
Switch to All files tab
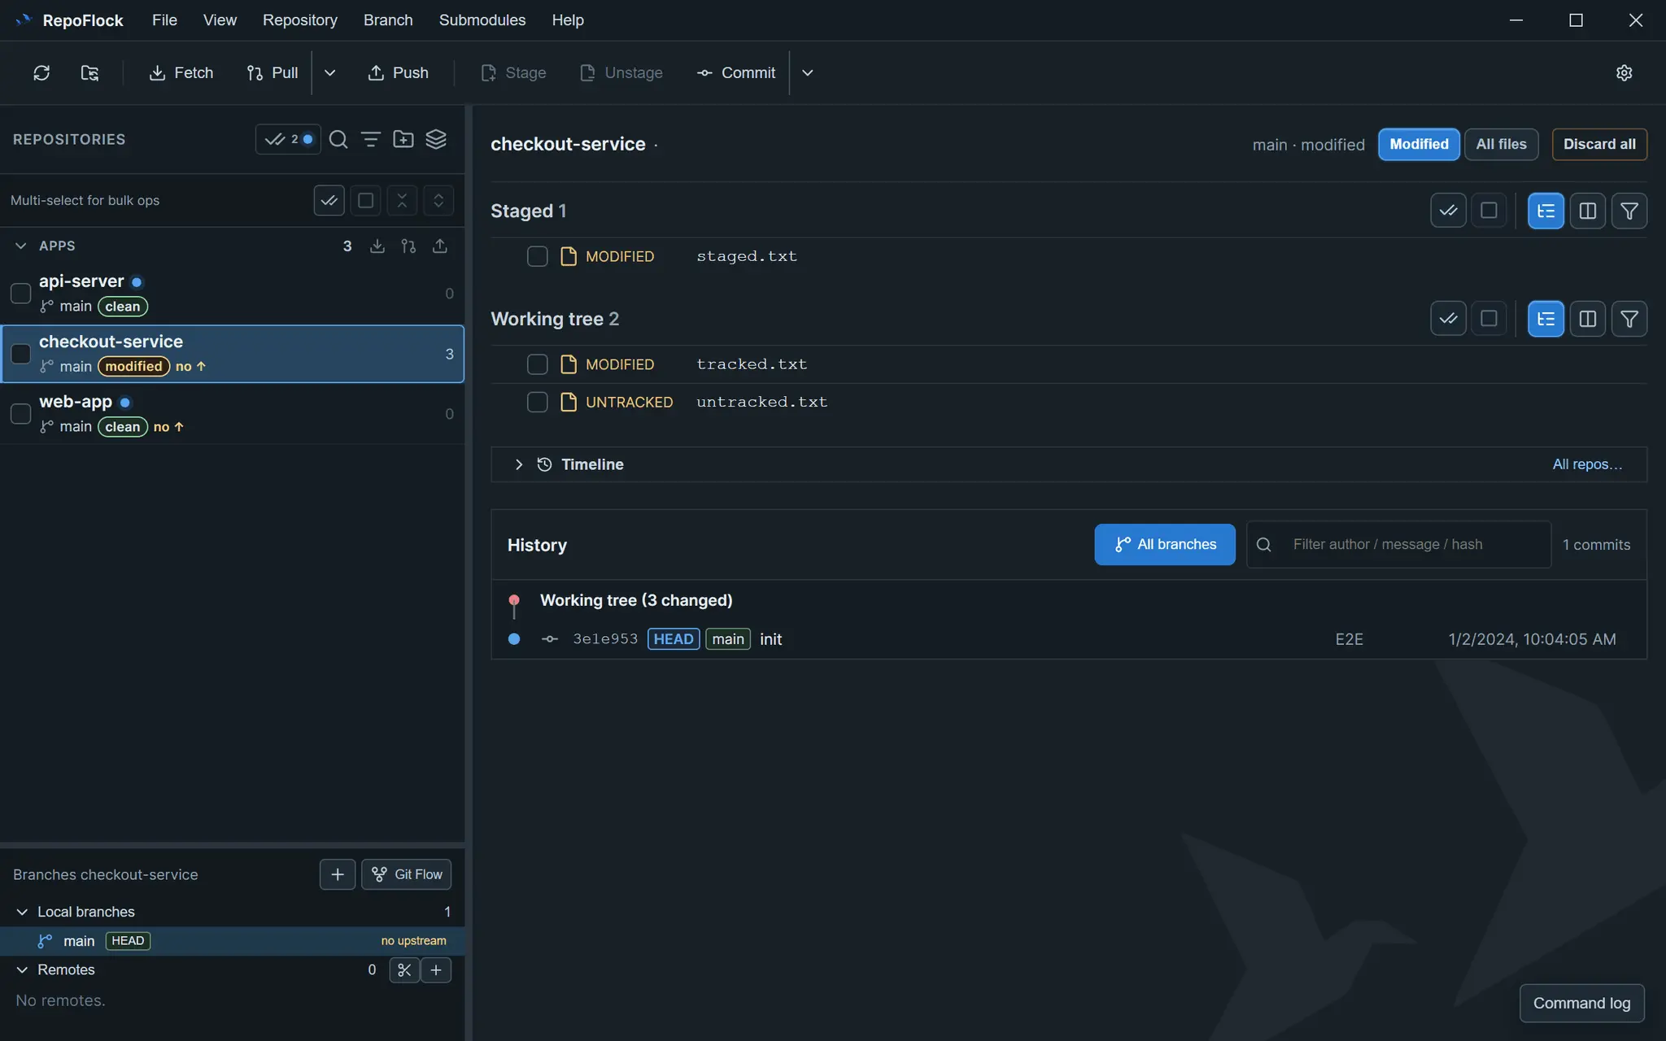point(1501,144)
